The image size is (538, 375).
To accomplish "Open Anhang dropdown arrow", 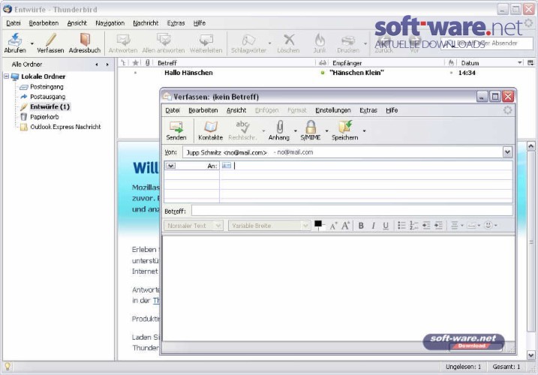I will tap(296, 130).
